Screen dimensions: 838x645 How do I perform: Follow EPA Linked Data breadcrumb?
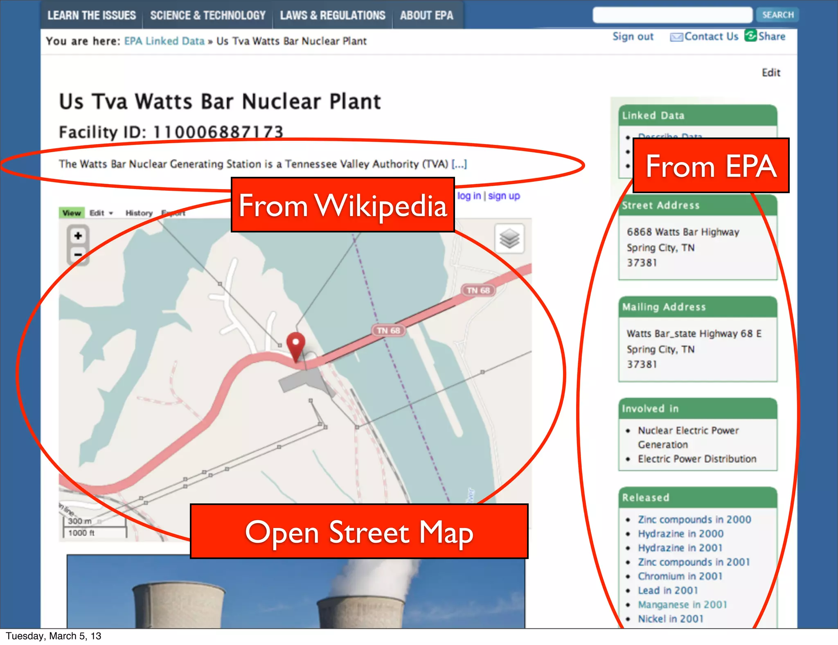point(164,41)
